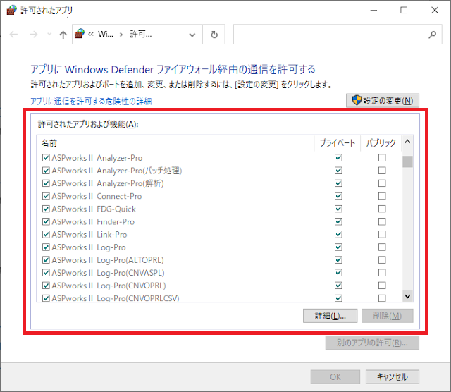
Task: Click the list scrollbar thumb
Action: point(407,161)
